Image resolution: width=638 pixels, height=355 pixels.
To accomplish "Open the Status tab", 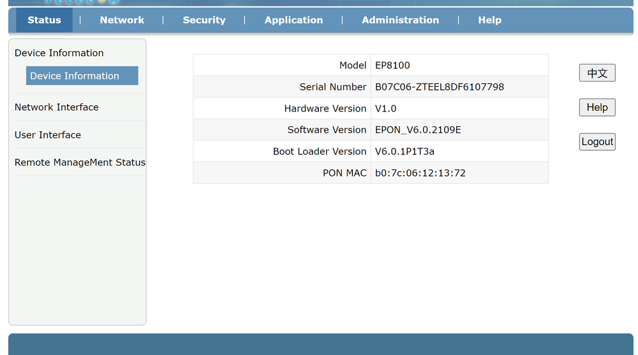I will pos(44,20).
